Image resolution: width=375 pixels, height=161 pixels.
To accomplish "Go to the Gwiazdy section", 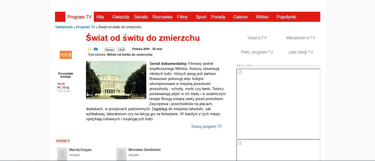I will click(121, 17).
